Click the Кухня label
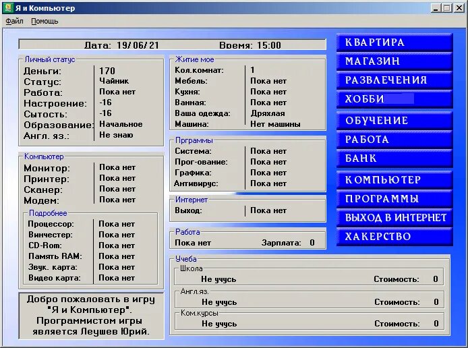Image resolution: width=468 pixels, height=348 pixels. (x=187, y=92)
